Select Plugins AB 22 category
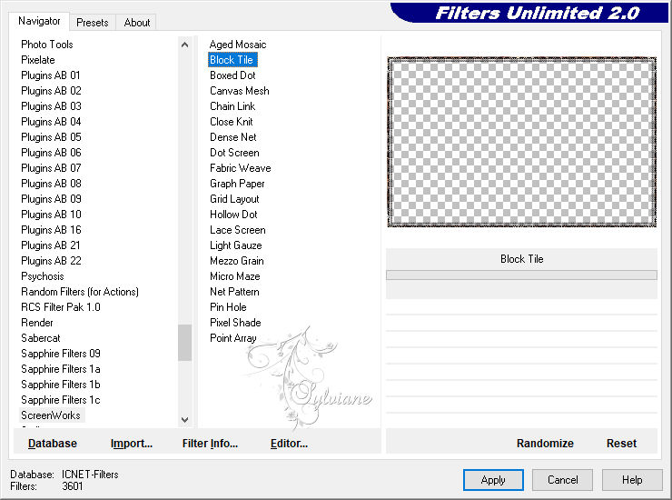The width and height of the screenshot is (672, 500). click(51, 261)
